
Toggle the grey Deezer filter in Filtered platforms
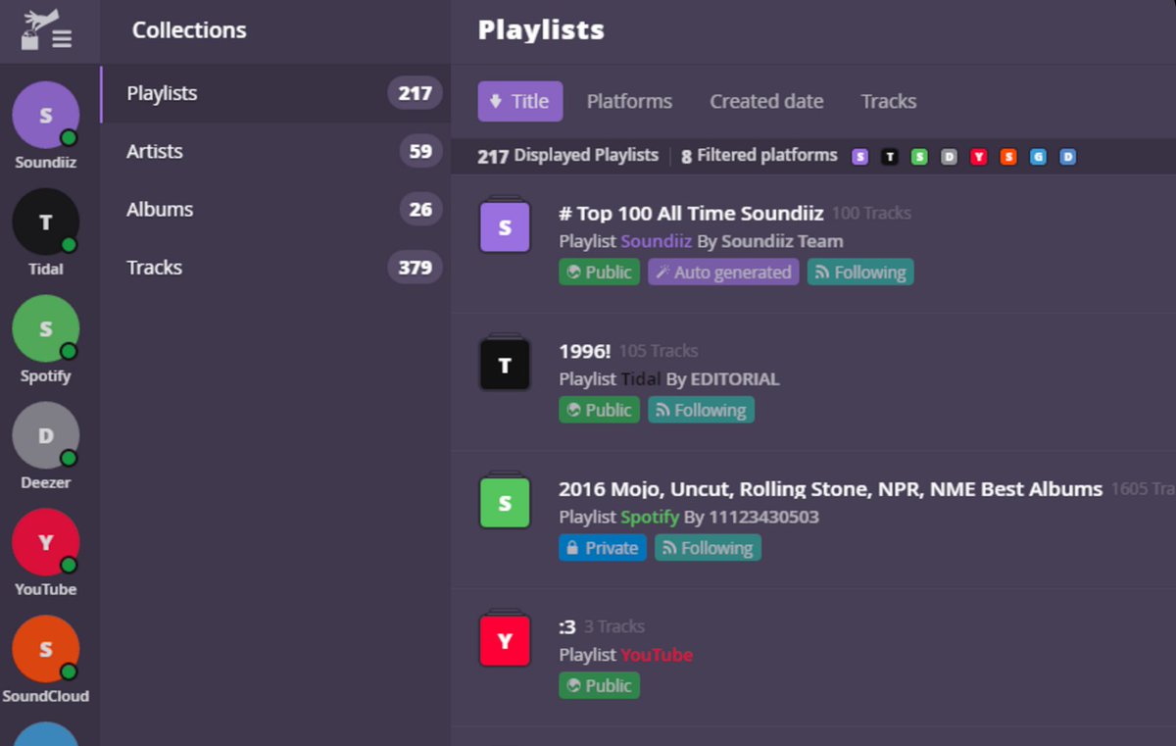click(949, 157)
